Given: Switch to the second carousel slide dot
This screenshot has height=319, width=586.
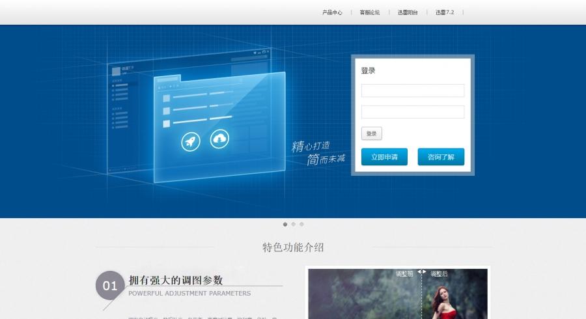Looking at the screenshot, I should pyautogui.click(x=294, y=224).
